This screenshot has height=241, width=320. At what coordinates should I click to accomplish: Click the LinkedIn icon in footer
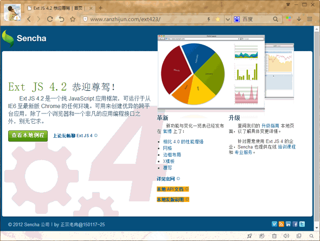(x=288, y=224)
